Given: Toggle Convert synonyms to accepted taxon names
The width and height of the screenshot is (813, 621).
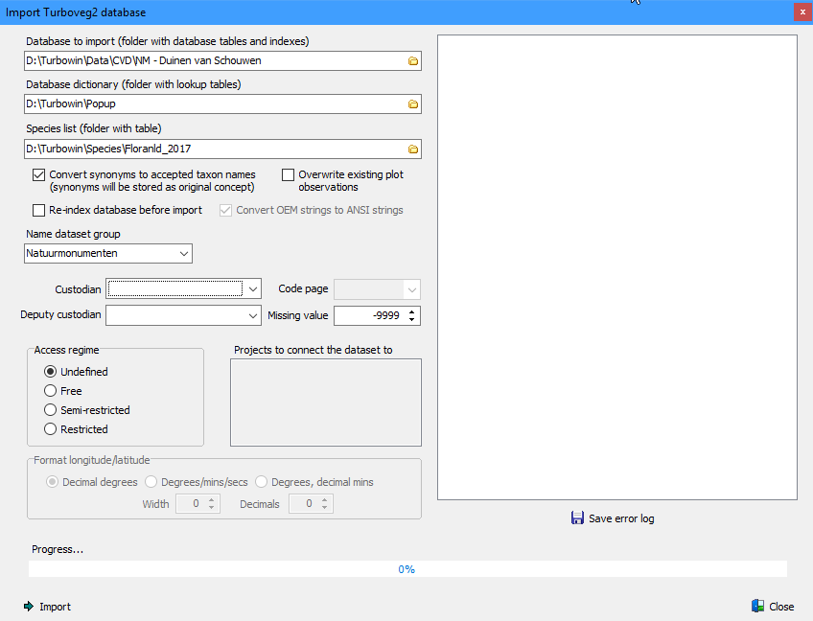Looking at the screenshot, I should click(x=39, y=175).
